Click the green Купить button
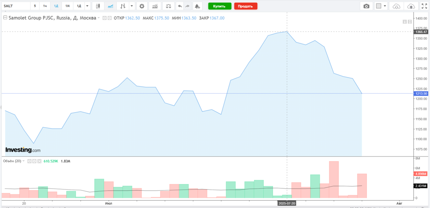The image size is (430, 208). click(x=220, y=6)
